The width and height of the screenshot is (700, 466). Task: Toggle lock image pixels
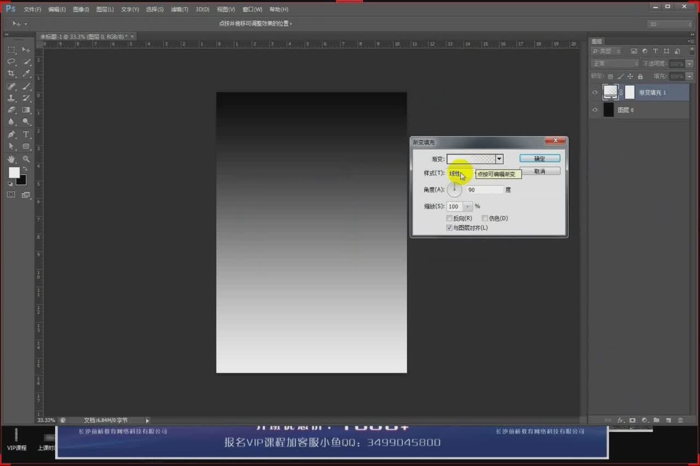pyautogui.click(x=620, y=77)
